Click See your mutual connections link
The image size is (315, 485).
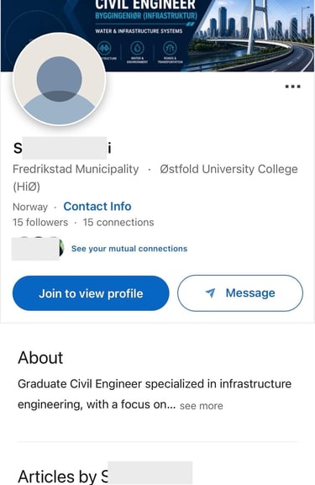click(x=129, y=249)
